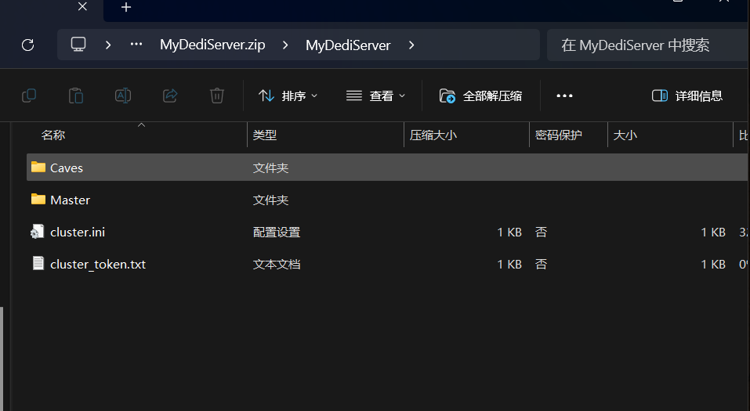Open the 排序 sort dropdown

click(x=288, y=96)
